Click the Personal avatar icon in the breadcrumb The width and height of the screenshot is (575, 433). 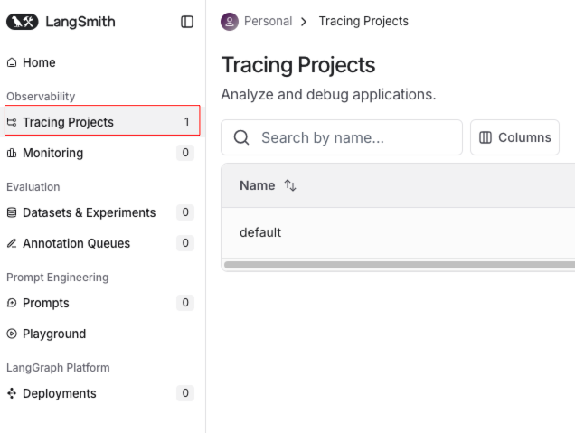click(x=230, y=22)
